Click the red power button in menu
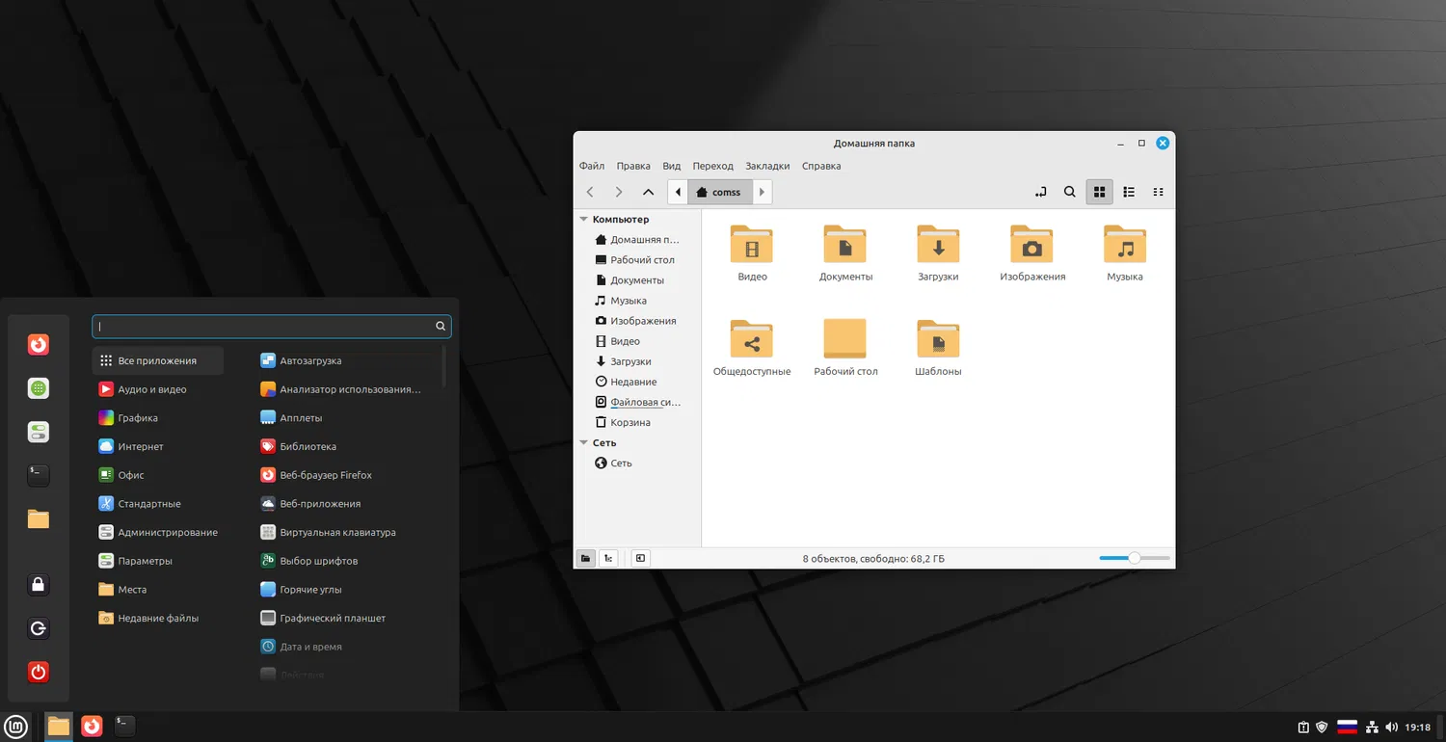The height and width of the screenshot is (742, 1446). [x=39, y=673]
